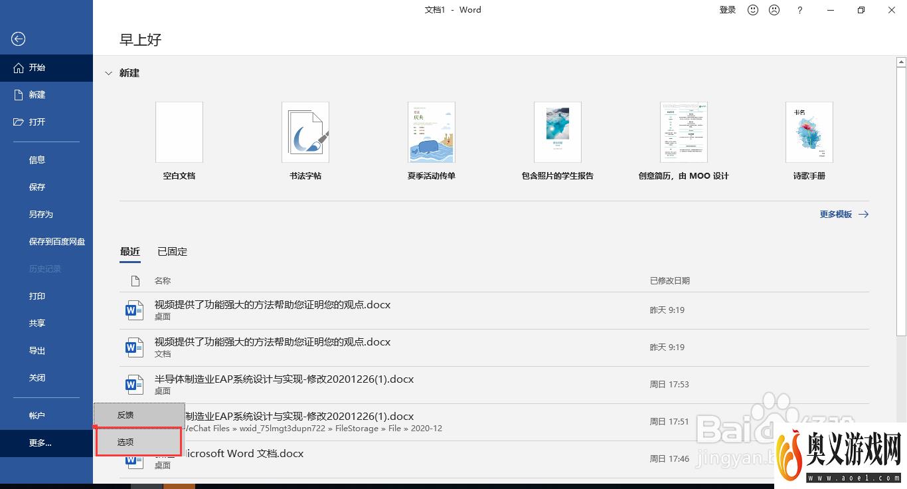907x489 pixels.
Task: Open the Microsoft Word 文档.docx file
Action: click(x=494, y=459)
